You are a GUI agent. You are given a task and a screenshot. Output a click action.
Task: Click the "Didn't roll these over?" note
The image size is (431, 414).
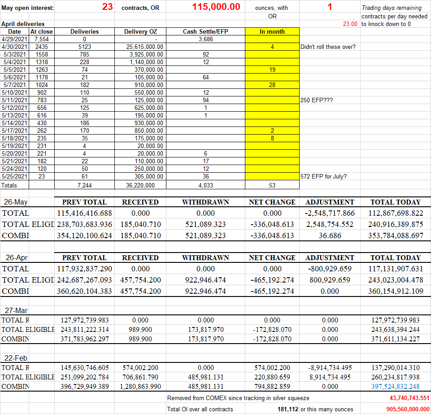(328, 47)
